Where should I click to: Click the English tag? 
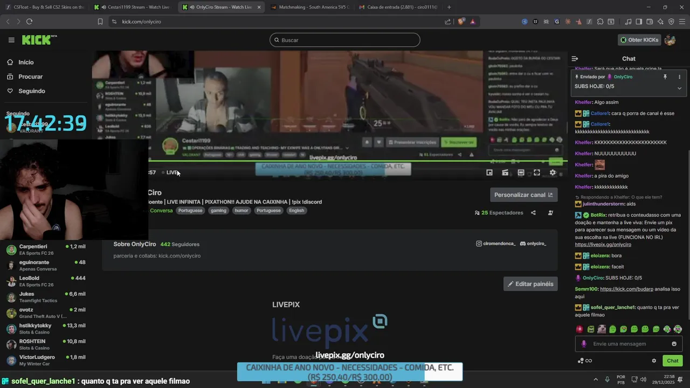point(296,211)
